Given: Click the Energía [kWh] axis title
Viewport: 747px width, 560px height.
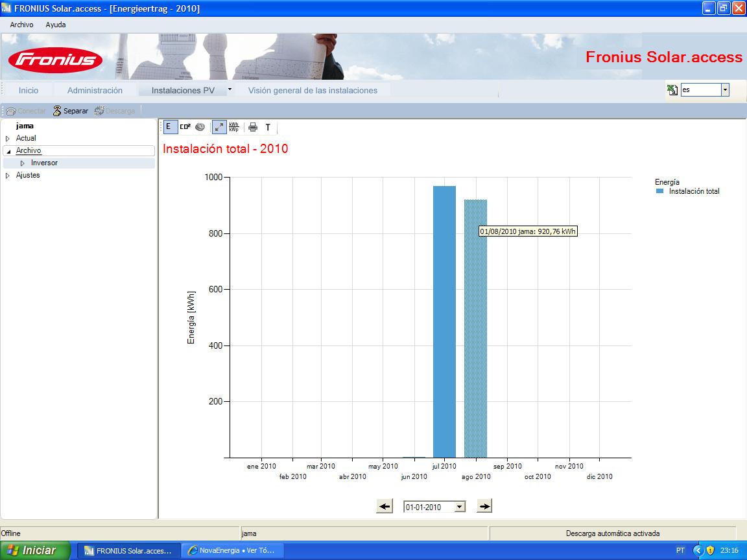Looking at the screenshot, I should click(x=191, y=317).
